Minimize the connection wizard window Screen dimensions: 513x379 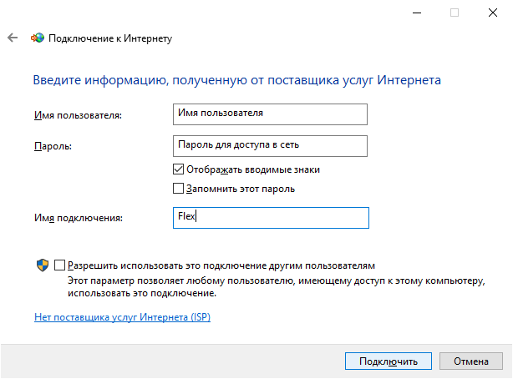[x=417, y=13]
